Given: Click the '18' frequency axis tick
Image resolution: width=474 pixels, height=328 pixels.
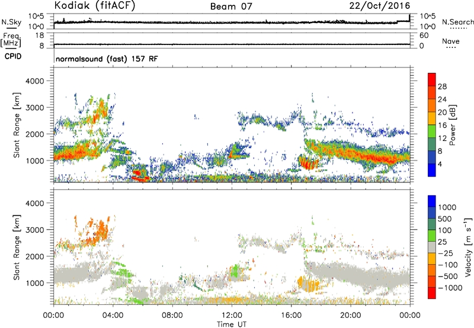Looking at the screenshot, I should pyautogui.click(x=40, y=36).
